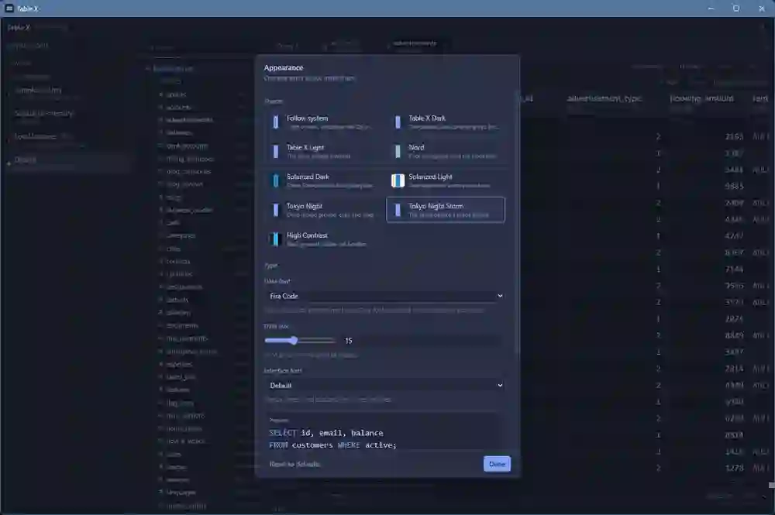Image resolution: width=775 pixels, height=515 pixels.
Task: Click the table cell showing 4247
Action: pos(735,236)
